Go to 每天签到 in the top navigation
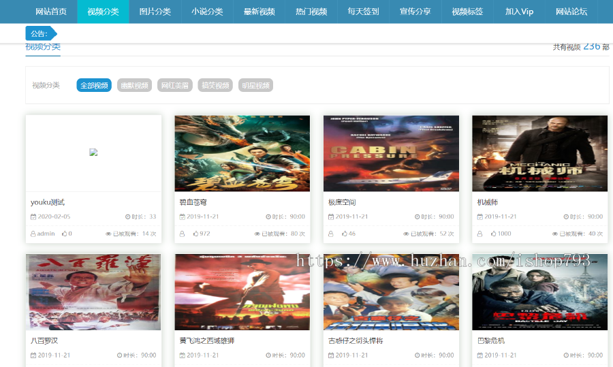The image size is (613, 367). (x=363, y=12)
